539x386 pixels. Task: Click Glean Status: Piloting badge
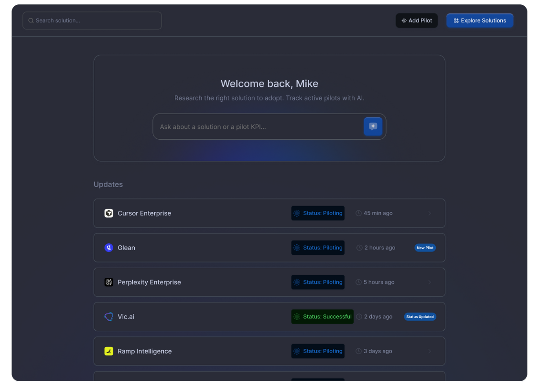tap(318, 248)
